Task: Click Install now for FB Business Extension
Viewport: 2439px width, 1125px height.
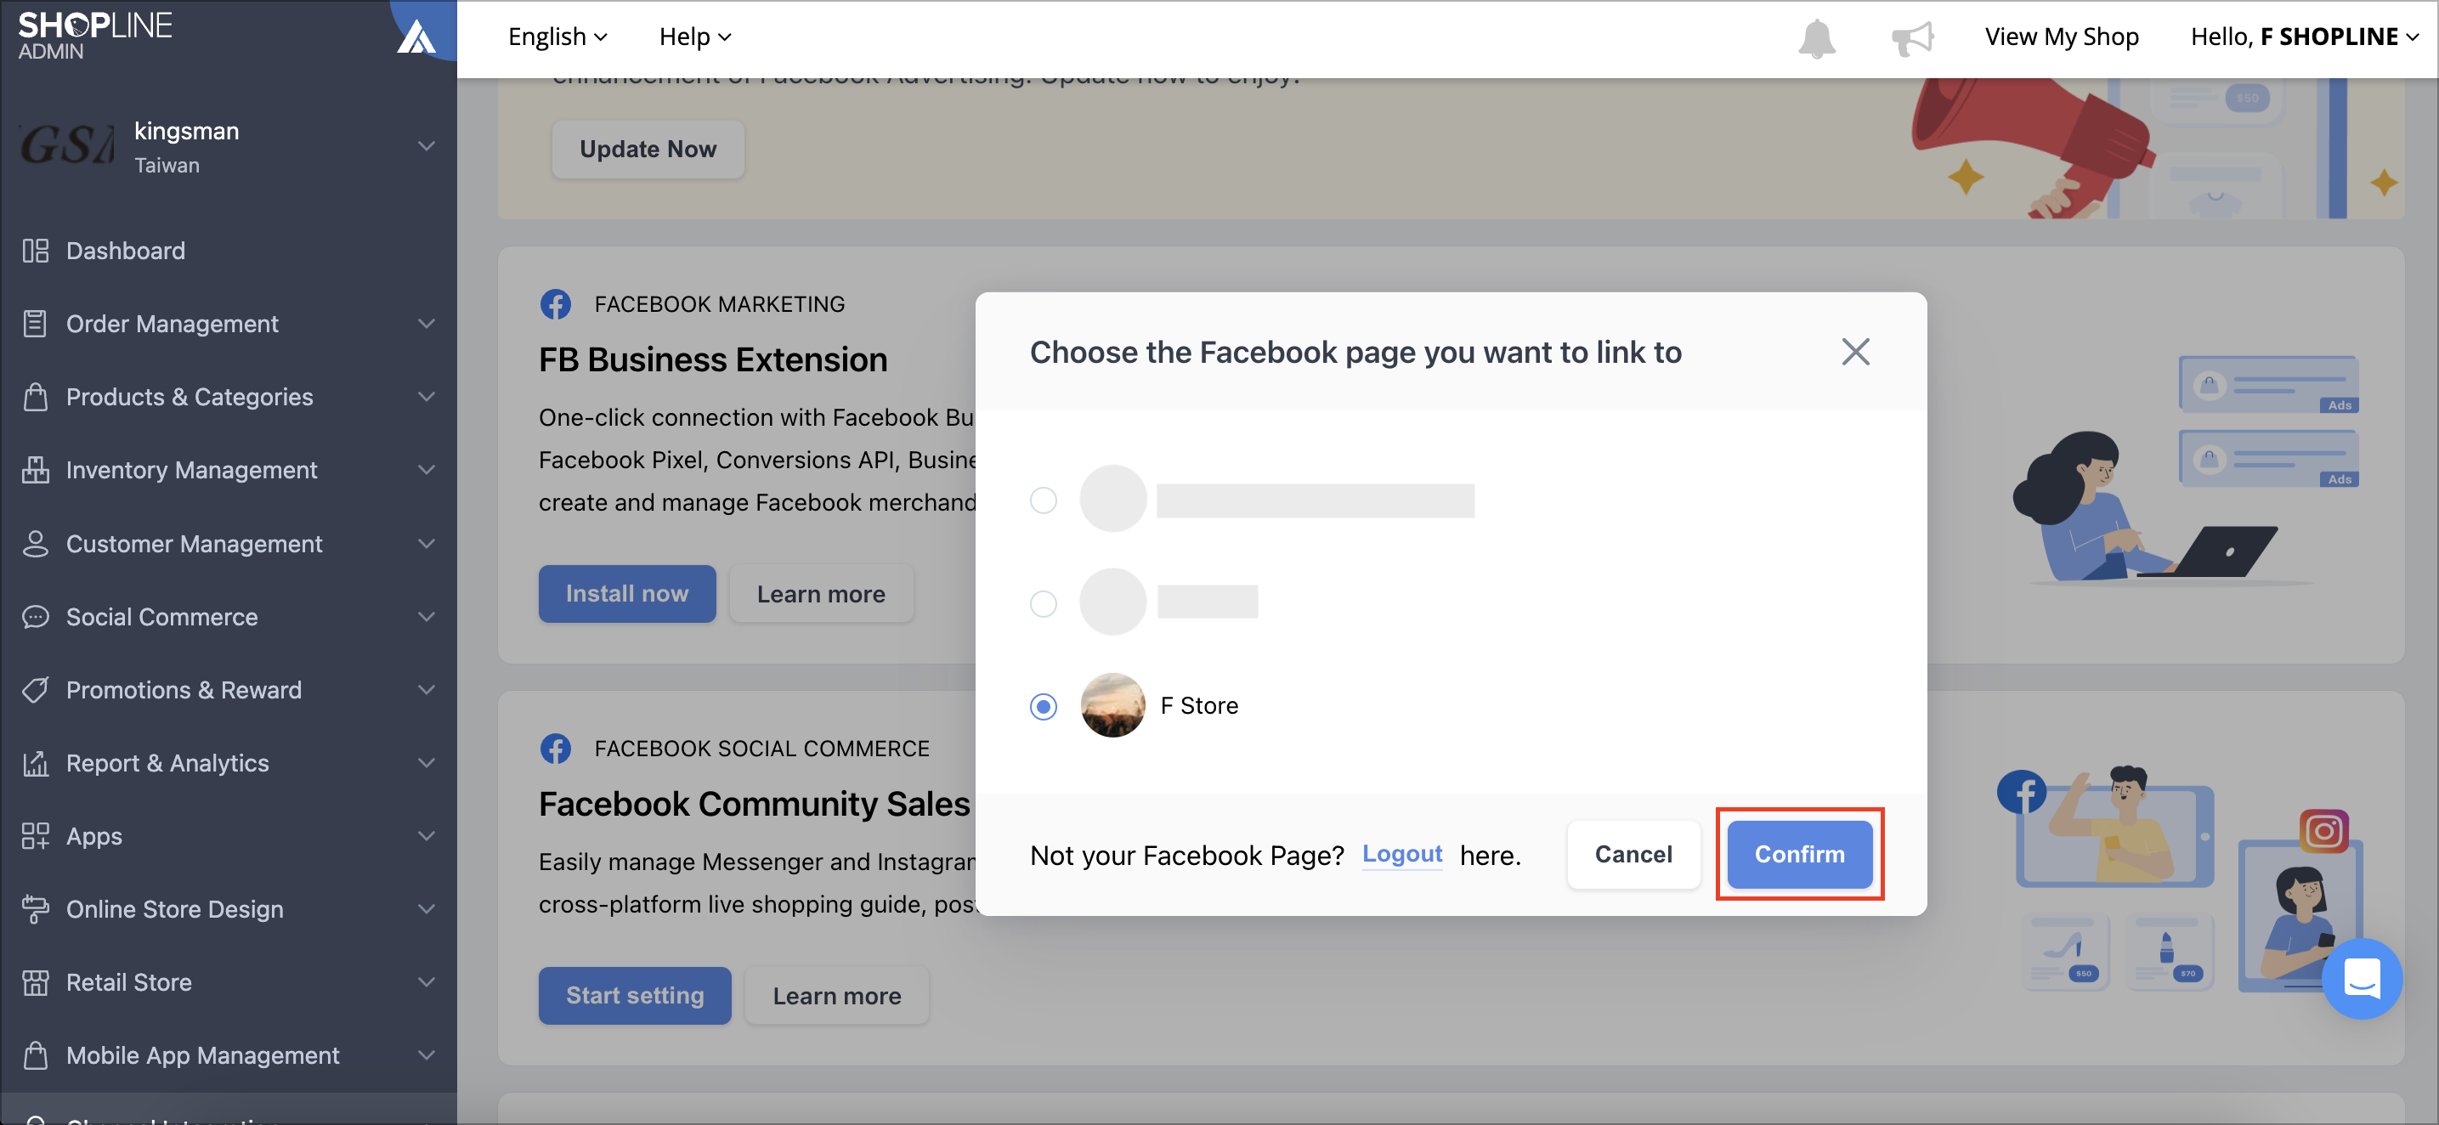Action: pyautogui.click(x=627, y=594)
